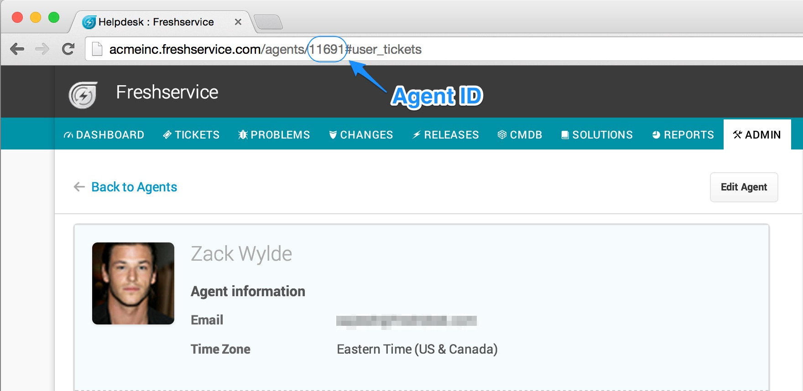Click the macOS minimize window button
The height and width of the screenshot is (391, 803).
pyautogui.click(x=36, y=17)
